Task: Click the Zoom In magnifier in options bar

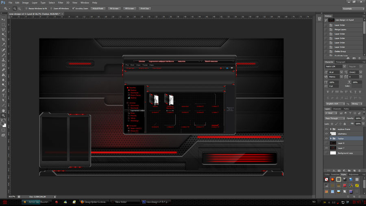Action: point(15,9)
